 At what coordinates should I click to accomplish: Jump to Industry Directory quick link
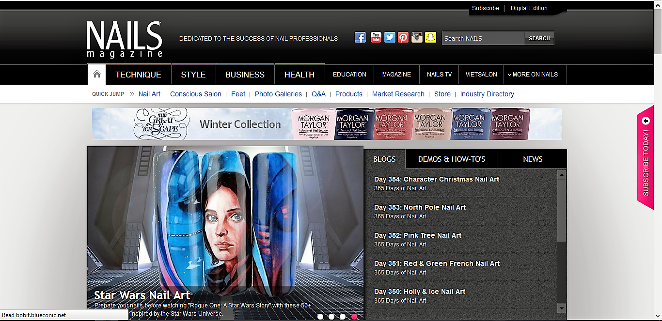tap(487, 94)
